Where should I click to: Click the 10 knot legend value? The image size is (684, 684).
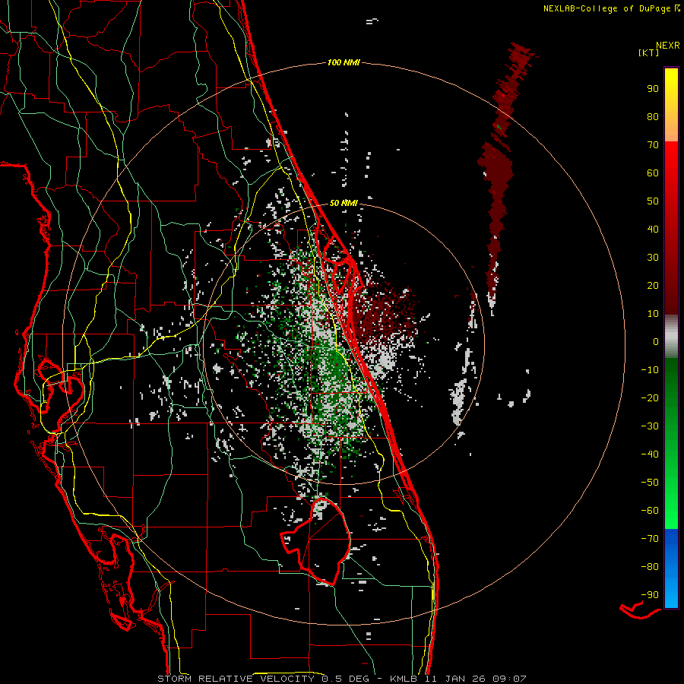pyautogui.click(x=653, y=314)
